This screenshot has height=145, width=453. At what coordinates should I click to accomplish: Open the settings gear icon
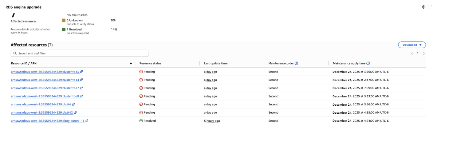(x=423, y=7)
